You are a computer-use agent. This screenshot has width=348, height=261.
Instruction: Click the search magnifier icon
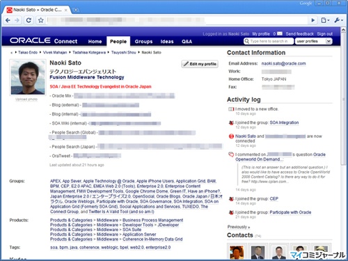tap(246, 41)
